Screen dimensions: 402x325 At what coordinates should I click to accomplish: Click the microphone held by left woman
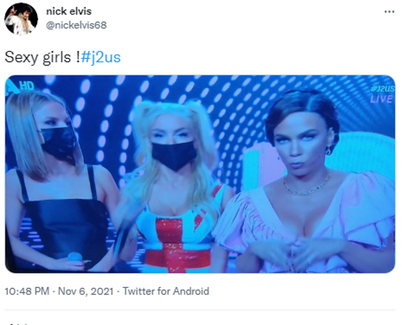(75, 257)
